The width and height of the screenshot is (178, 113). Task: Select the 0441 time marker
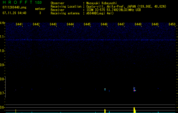click(x=19, y=24)
